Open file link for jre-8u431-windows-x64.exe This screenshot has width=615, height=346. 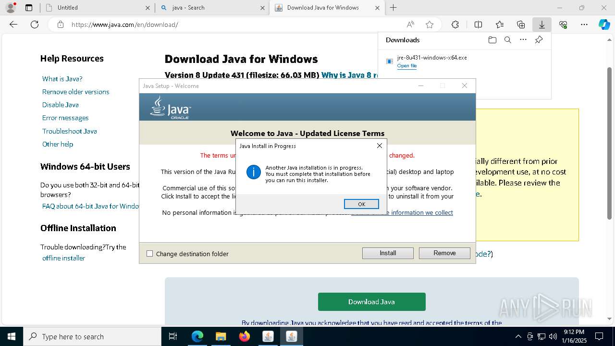(x=407, y=66)
